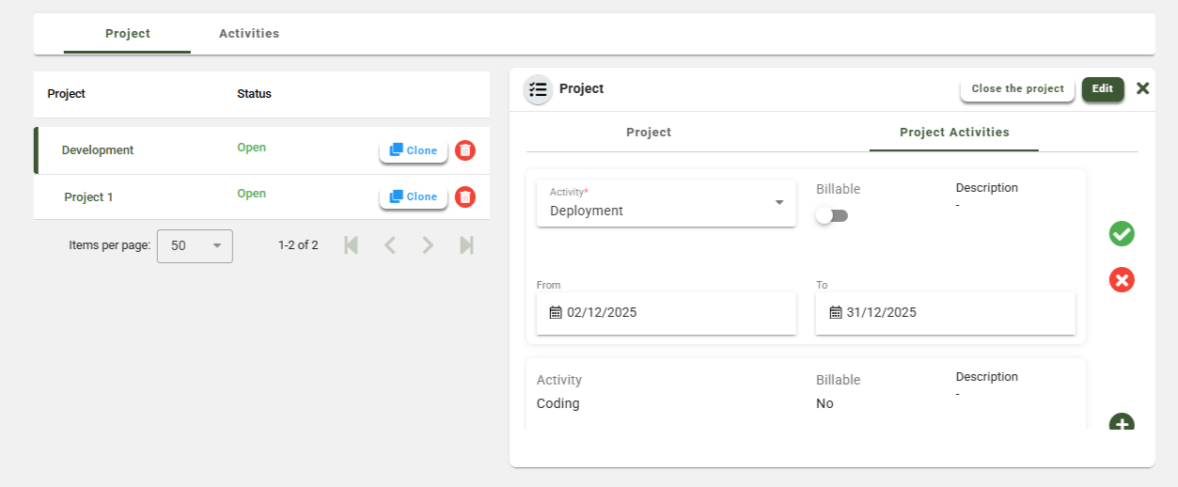Jump to first page of projects
Image resolution: width=1178 pixels, height=487 pixels.
click(352, 245)
